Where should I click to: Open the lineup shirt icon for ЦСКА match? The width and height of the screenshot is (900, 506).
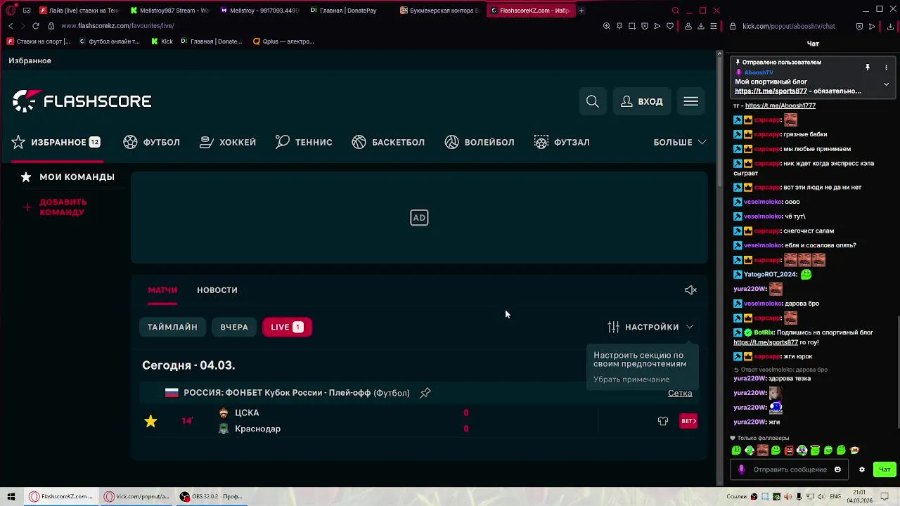coord(663,421)
